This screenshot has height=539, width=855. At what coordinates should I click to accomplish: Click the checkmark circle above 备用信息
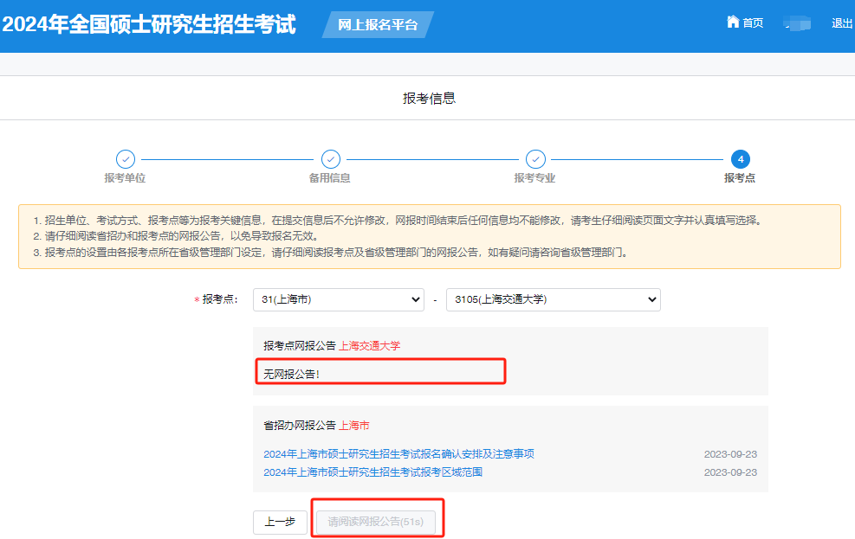click(330, 159)
